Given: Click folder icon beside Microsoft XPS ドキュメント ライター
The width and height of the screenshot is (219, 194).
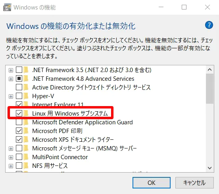Looking at the screenshot, I should pos(26,139).
